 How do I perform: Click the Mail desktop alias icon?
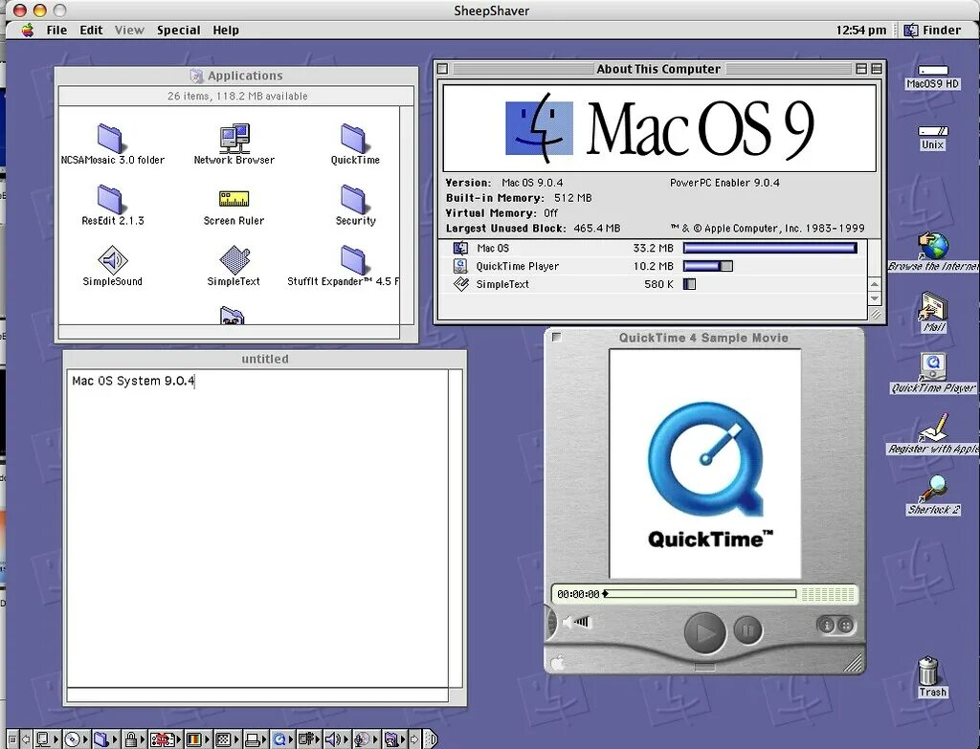pyautogui.click(x=933, y=306)
